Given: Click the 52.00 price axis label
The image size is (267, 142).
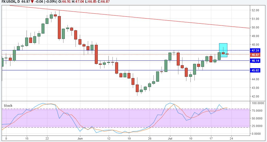Looking at the screenshot, I should [x=255, y=10].
